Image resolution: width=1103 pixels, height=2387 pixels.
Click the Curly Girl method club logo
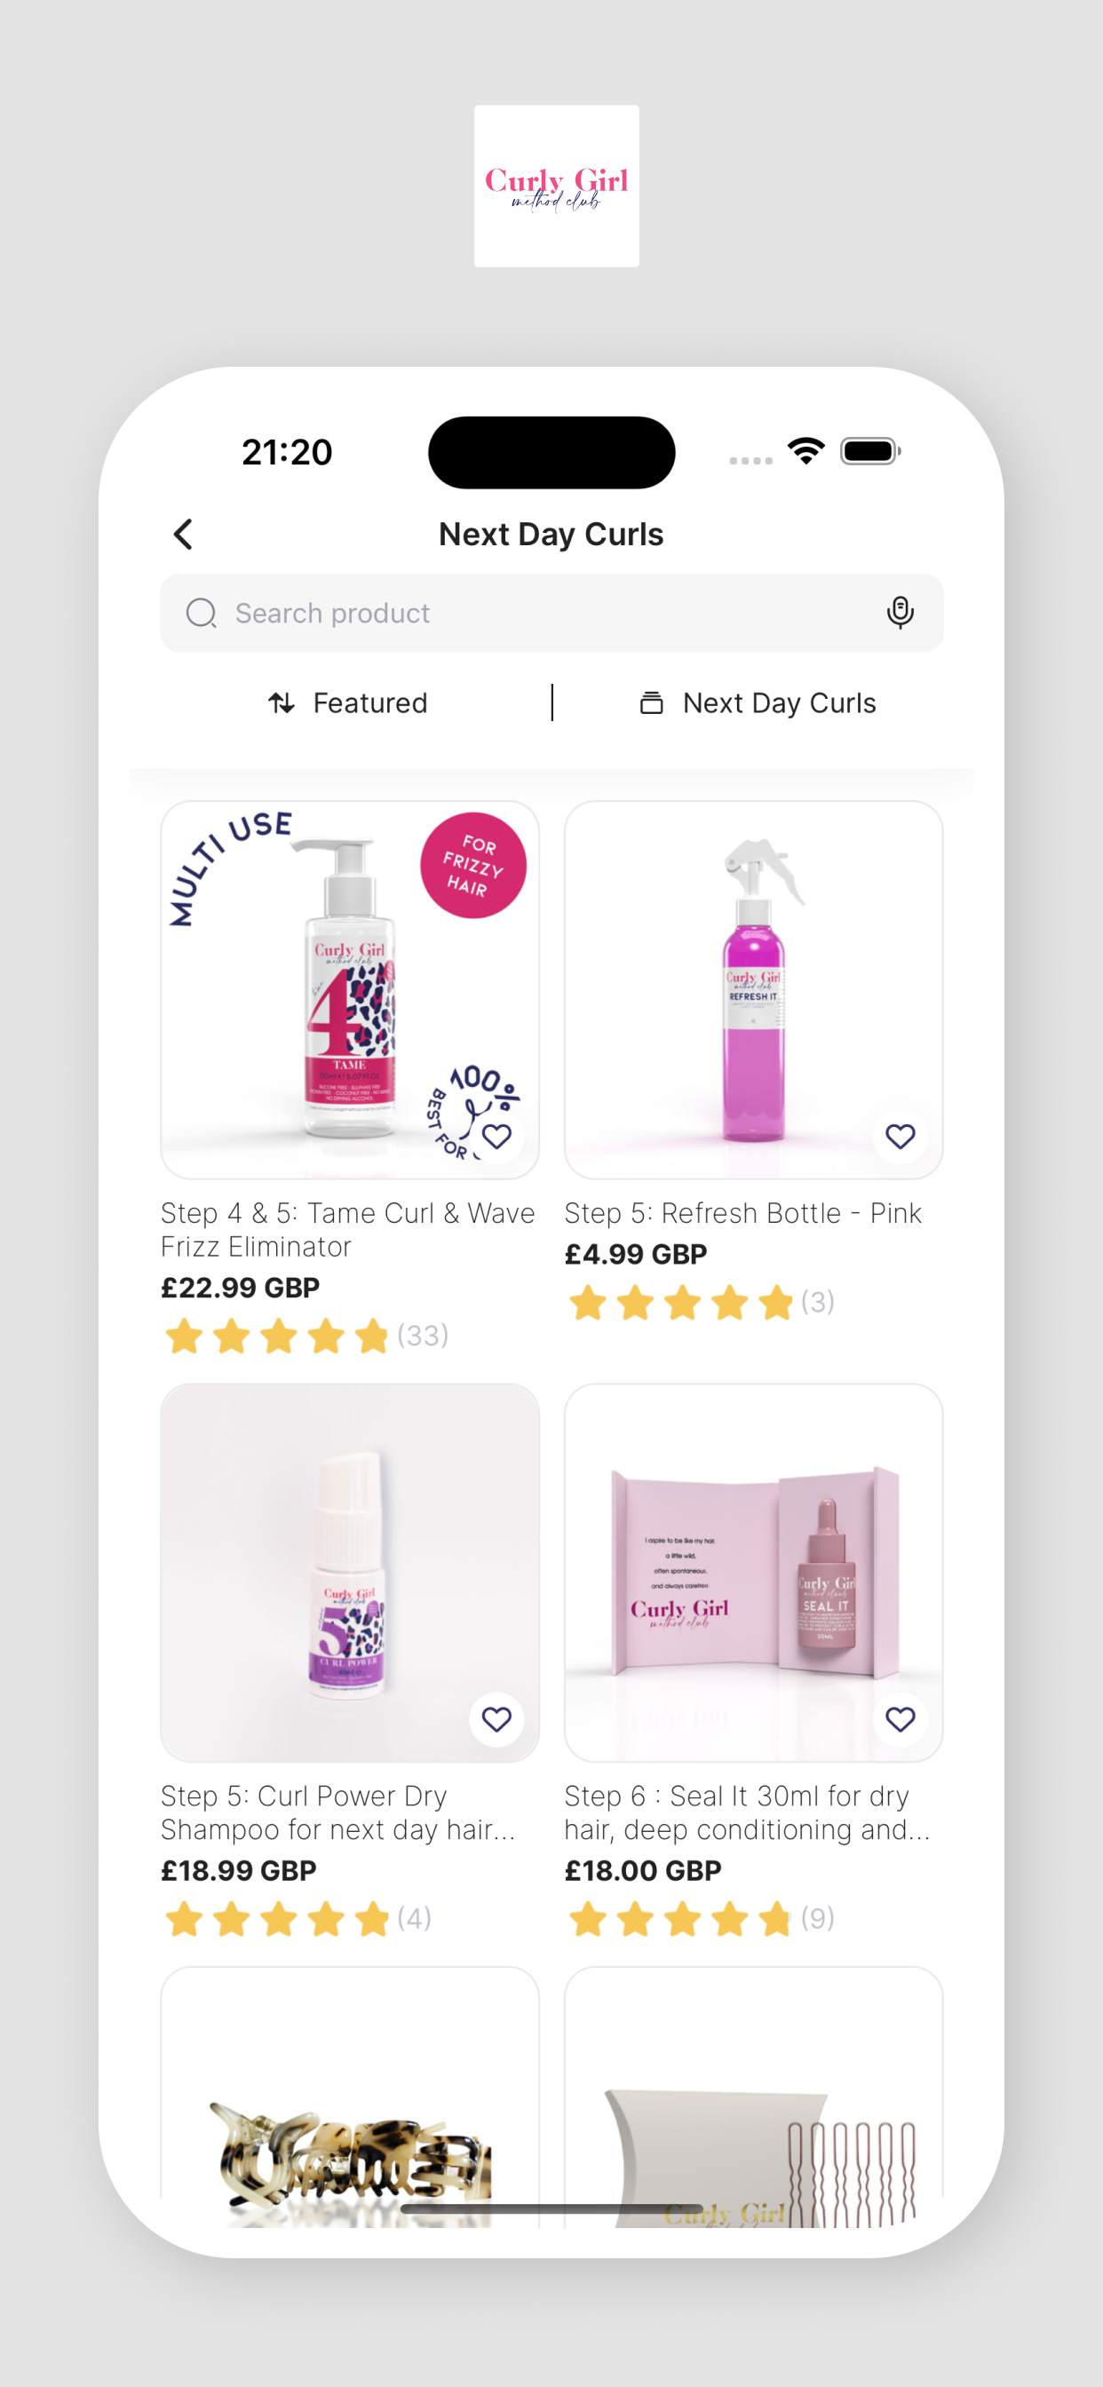pos(556,186)
